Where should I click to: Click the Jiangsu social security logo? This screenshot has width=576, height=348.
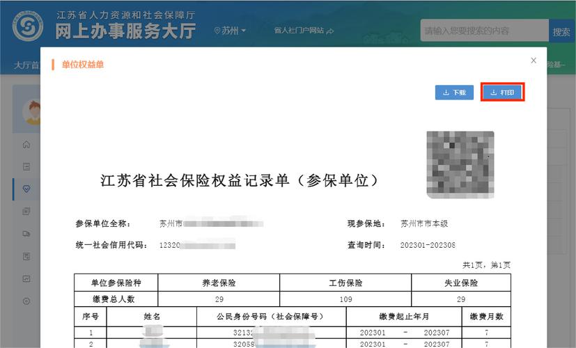point(28,26)
